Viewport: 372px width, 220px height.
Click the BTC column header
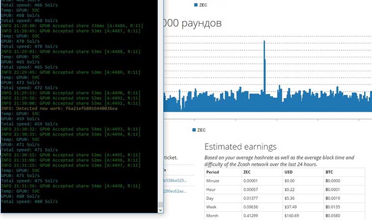[330, 172]
